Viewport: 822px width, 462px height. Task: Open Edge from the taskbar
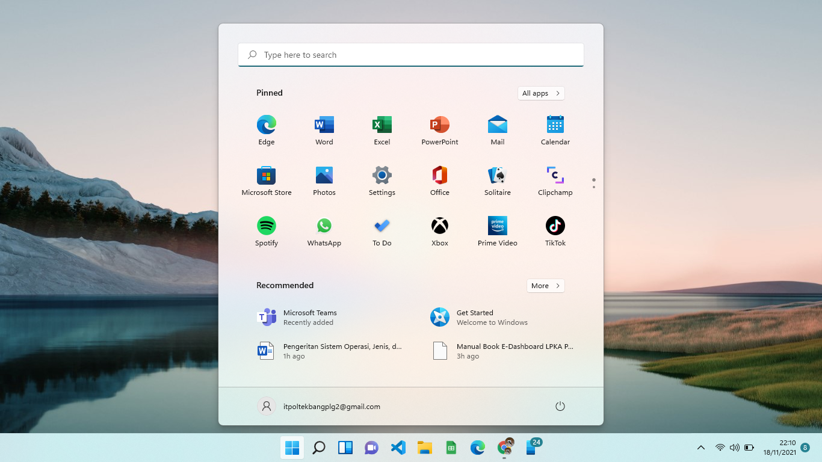click(x=478, y=448)
